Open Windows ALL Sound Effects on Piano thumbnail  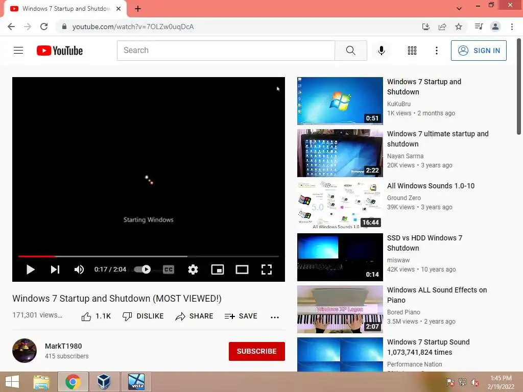pos(340,309)
